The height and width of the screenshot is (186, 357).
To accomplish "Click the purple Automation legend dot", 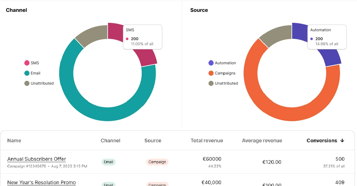I will coord(211,63).
